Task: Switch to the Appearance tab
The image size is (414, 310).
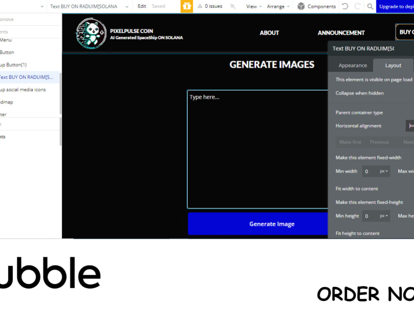Action: [352, 65]
